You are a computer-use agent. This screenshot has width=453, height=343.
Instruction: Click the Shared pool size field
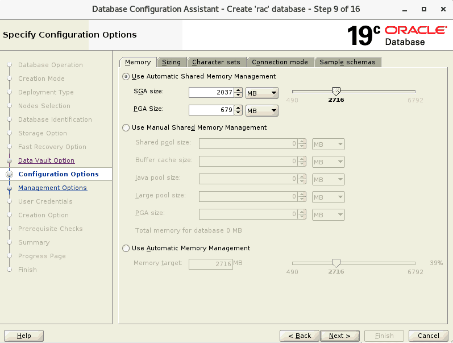(248, 144)
